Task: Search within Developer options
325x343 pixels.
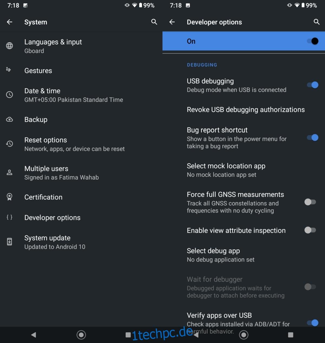Action: pyautogui.click(x=317, y=22)
